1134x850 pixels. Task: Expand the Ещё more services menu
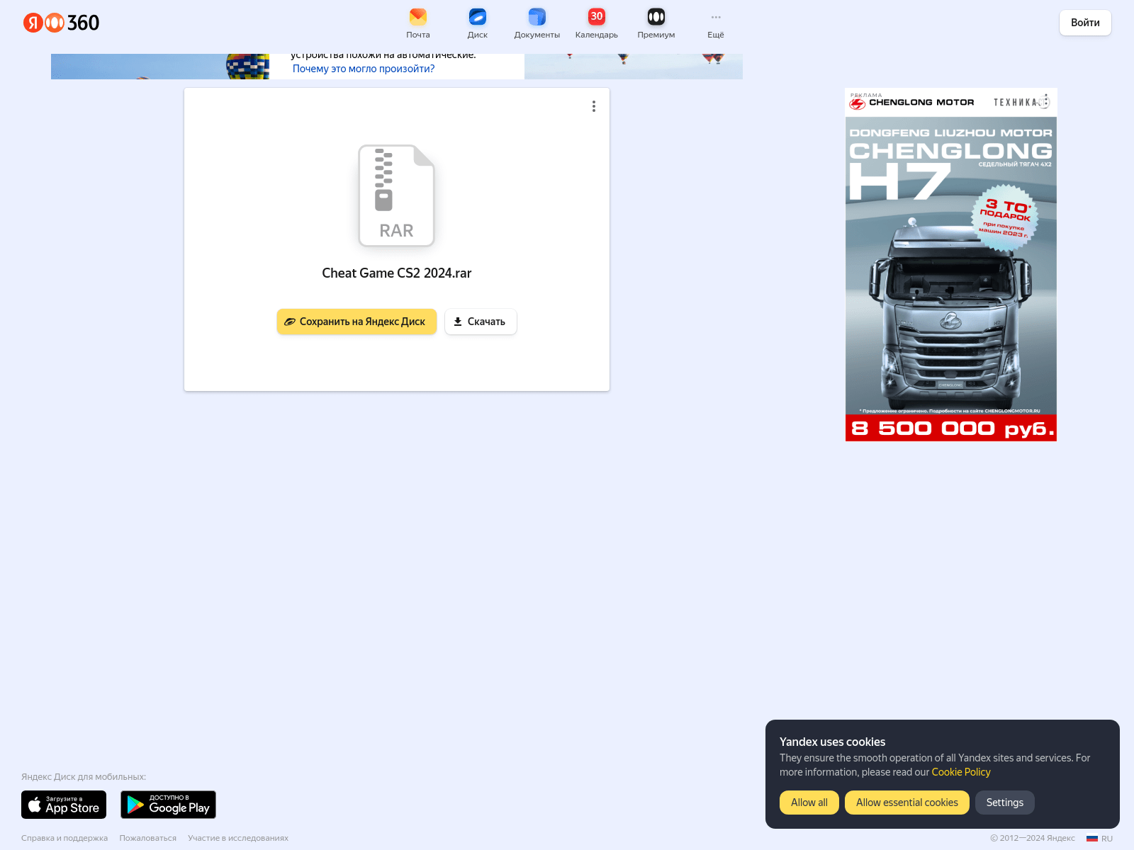(x=716, y=23)
